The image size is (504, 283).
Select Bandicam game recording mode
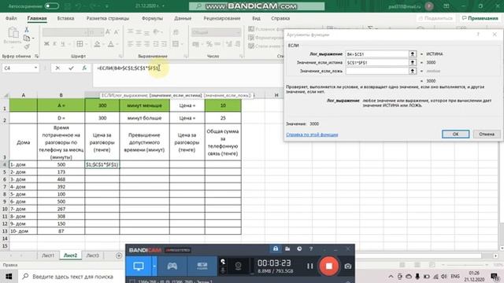click(x=172, y=266)
